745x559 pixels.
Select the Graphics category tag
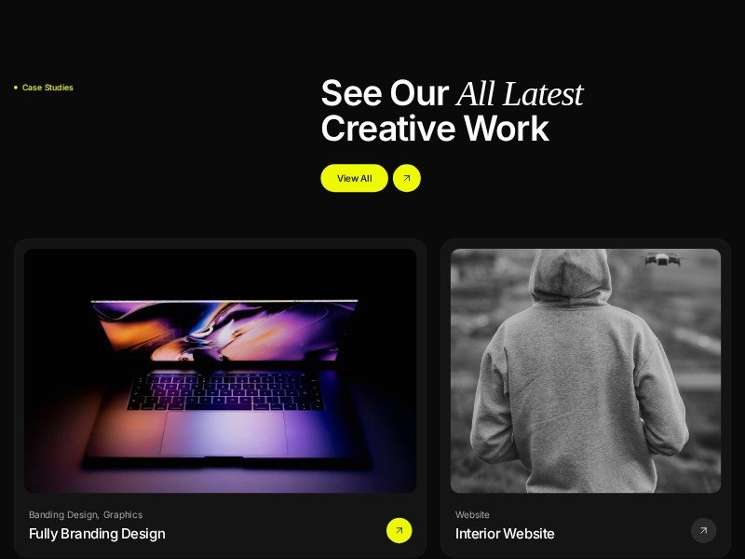point(123,515)
